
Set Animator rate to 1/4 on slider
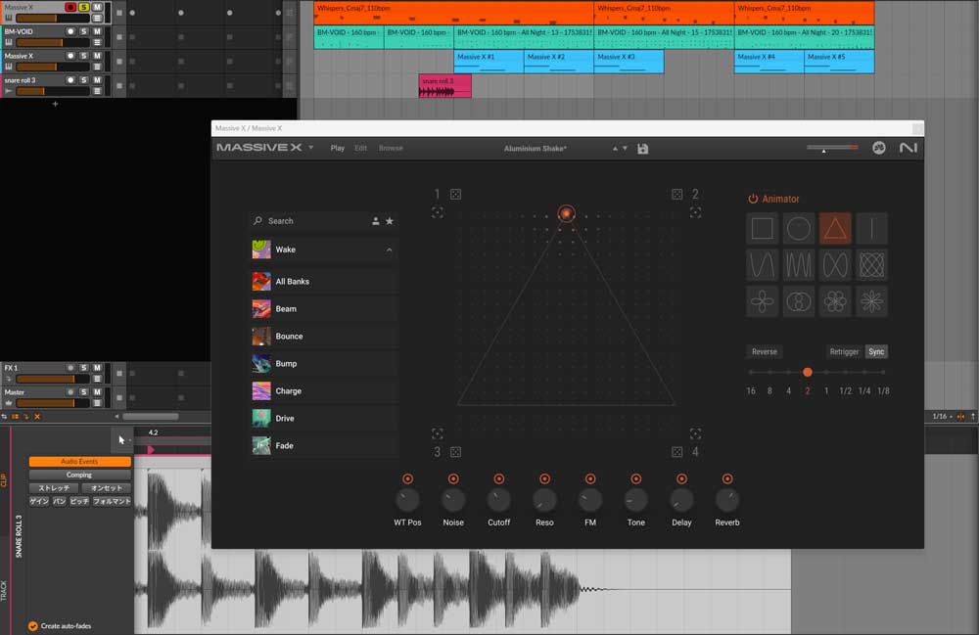tap(864, 373)
